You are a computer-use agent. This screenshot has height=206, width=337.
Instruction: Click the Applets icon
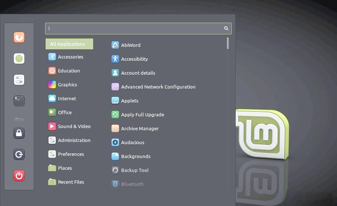(115, 101)
